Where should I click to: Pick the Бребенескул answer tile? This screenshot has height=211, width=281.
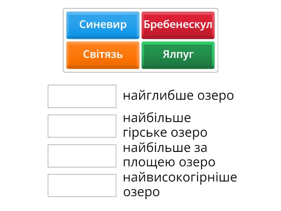click(178, 25)
